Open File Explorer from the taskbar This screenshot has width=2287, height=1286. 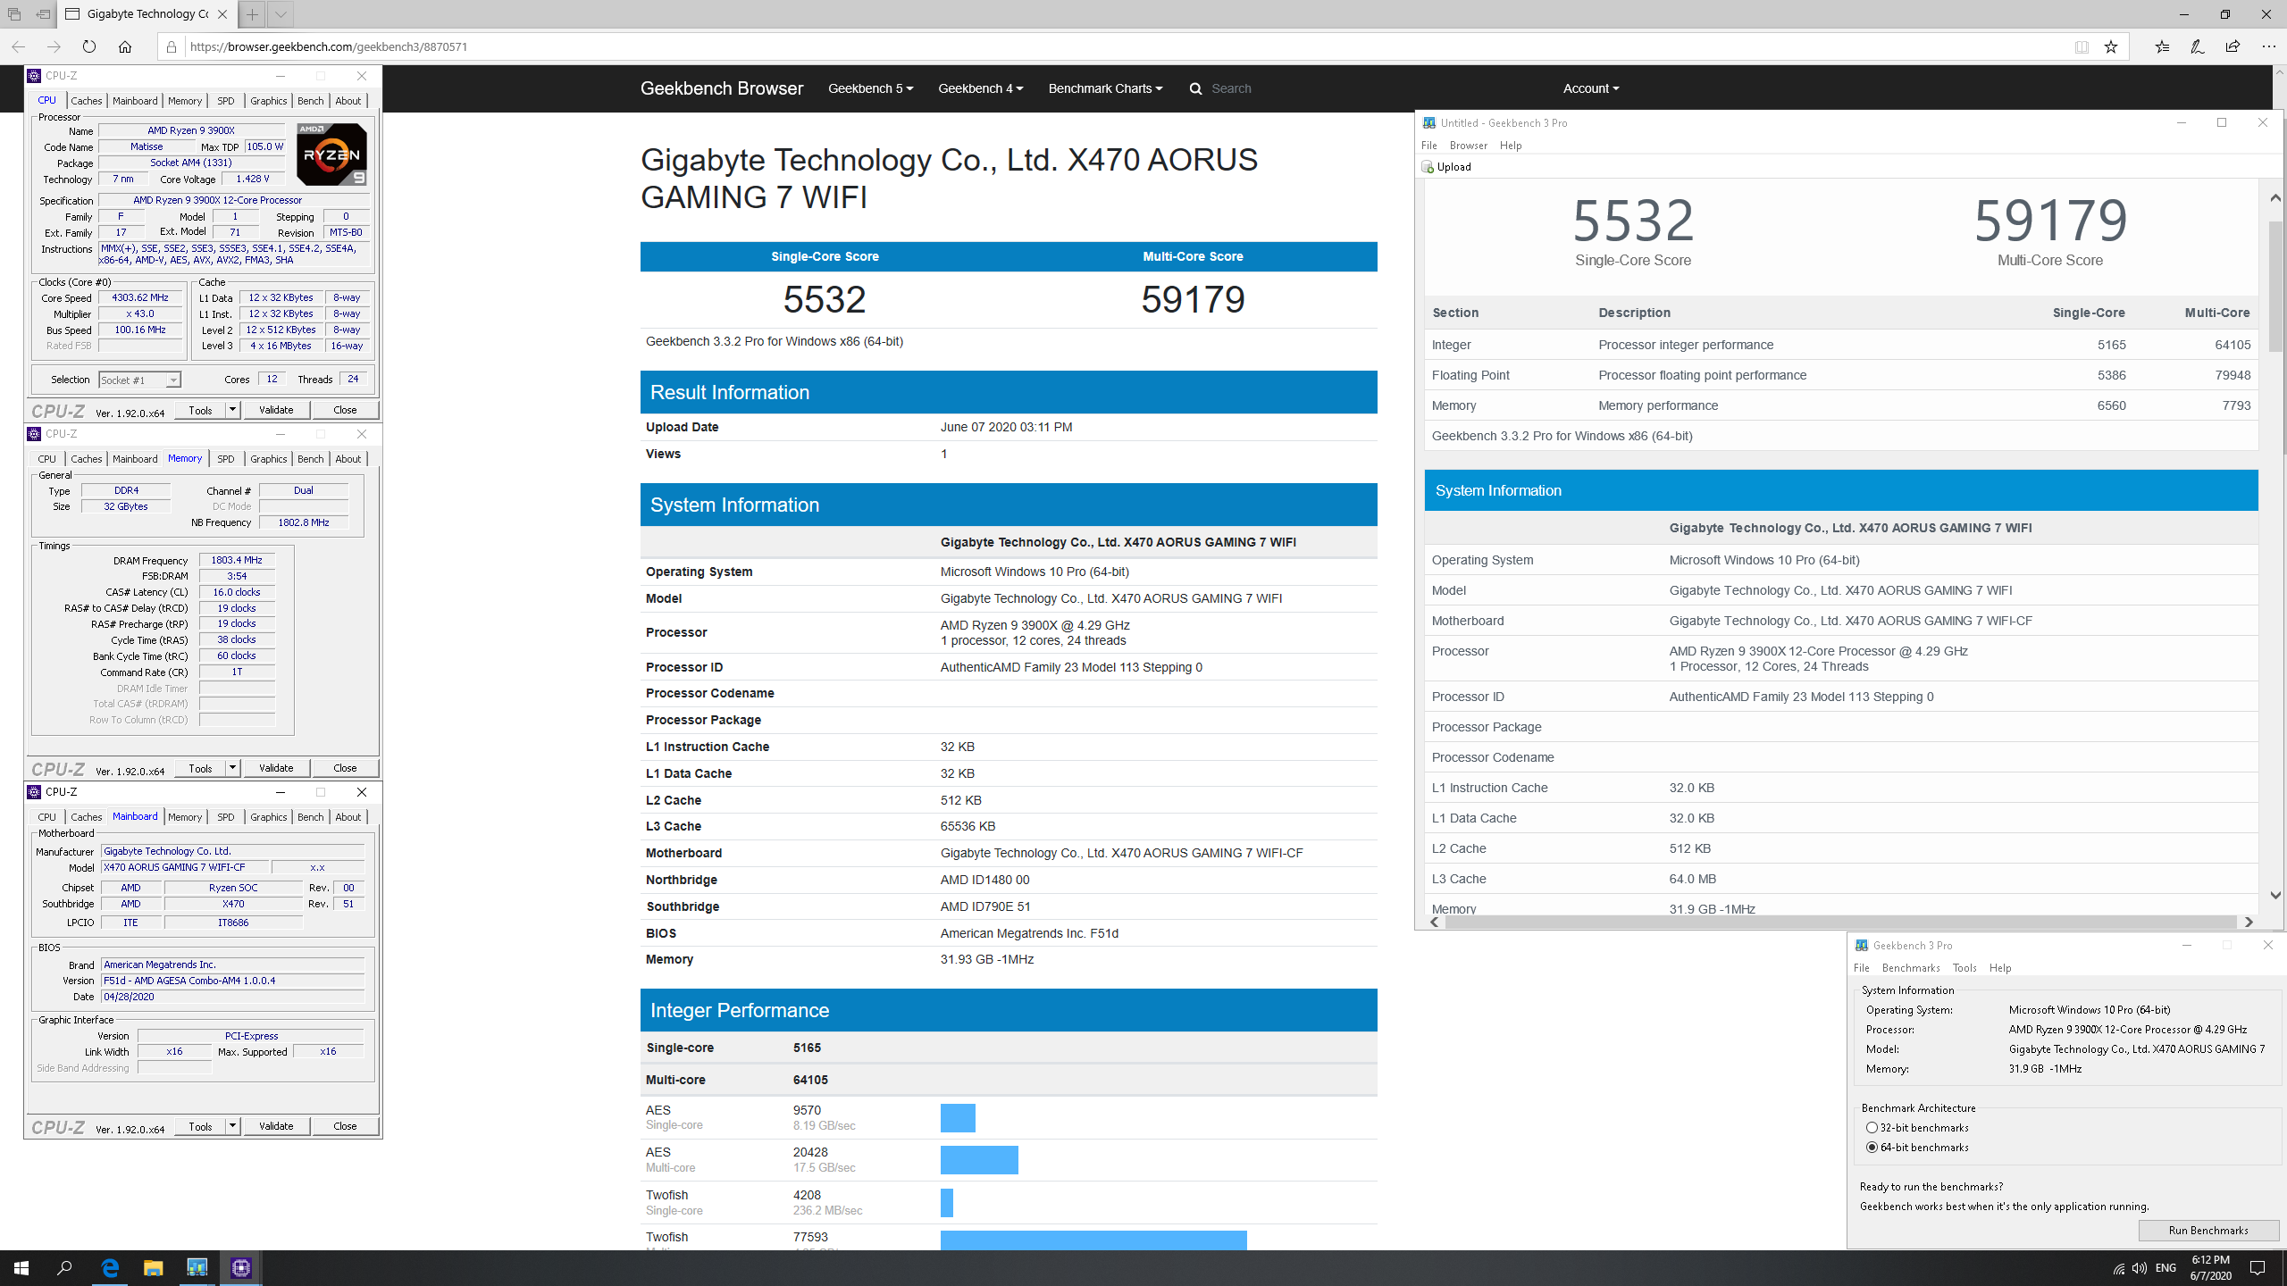tap(154, 1267)
